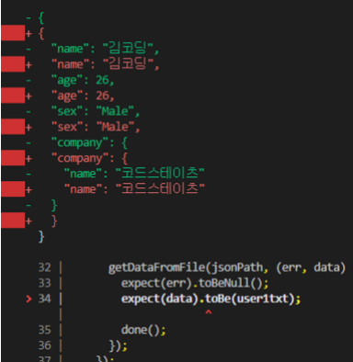Click line number 32
The width and height of the screenshot is (353, 362).
(x=44, y=267)
